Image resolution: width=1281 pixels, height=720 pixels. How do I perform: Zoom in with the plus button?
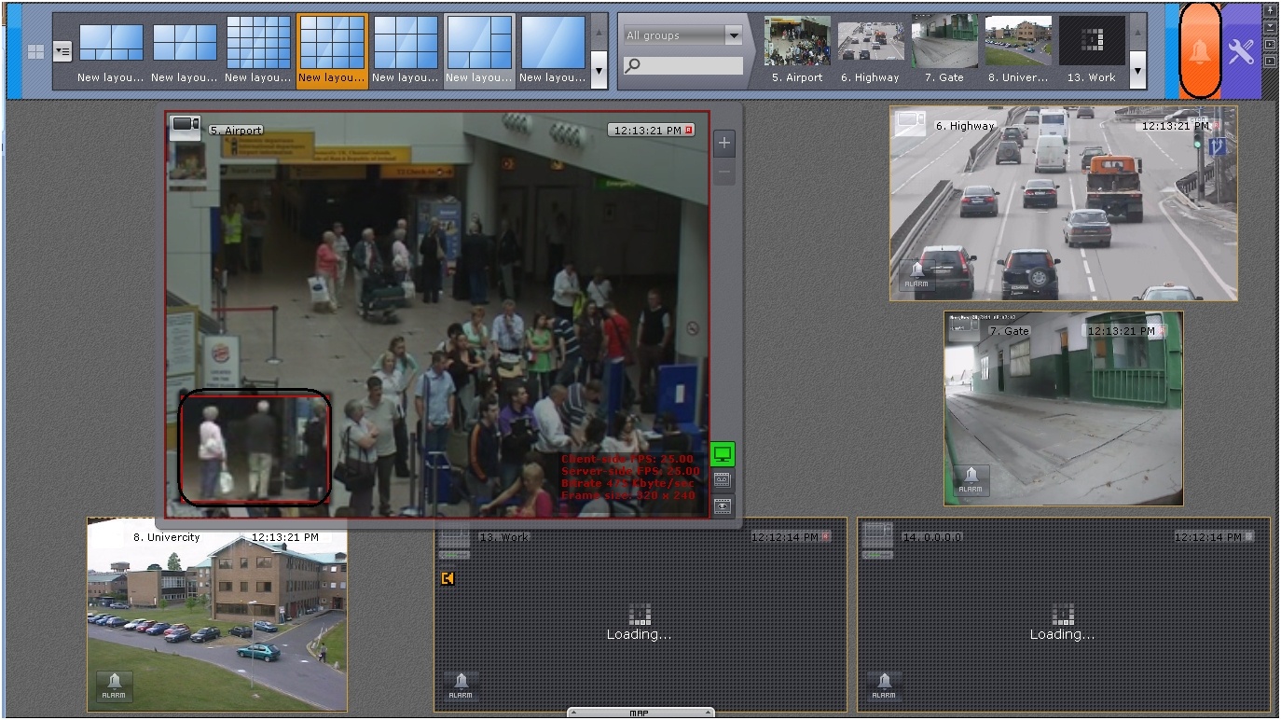(724, 144)
